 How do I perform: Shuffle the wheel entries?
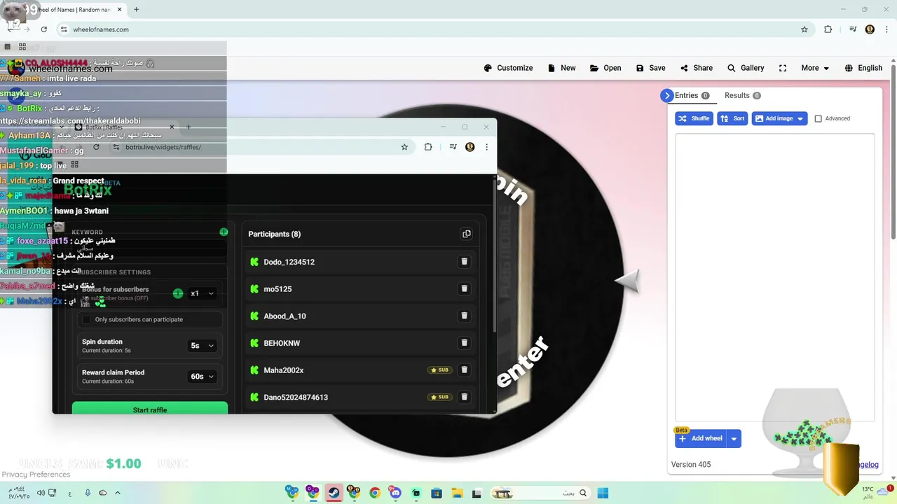pyautogui.click(x=694, y=118)
